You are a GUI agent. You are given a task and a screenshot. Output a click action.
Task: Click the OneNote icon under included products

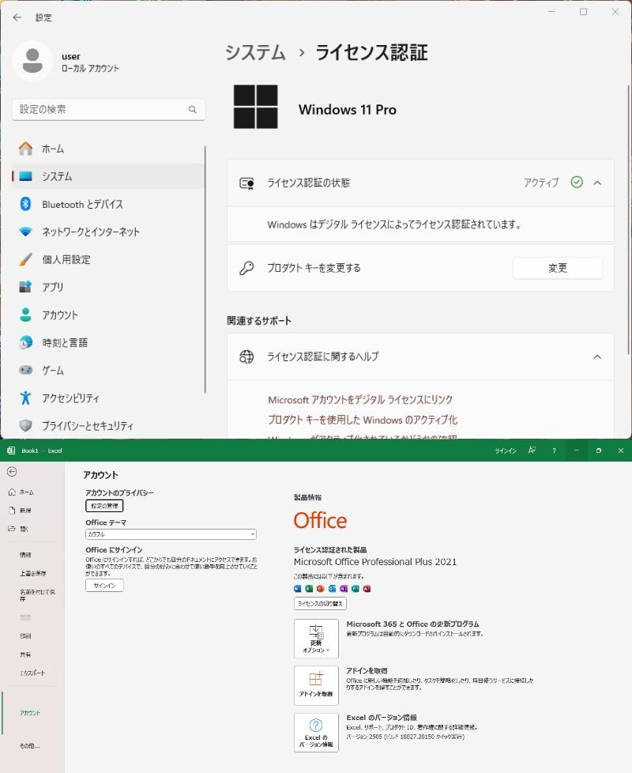point(344,589)
